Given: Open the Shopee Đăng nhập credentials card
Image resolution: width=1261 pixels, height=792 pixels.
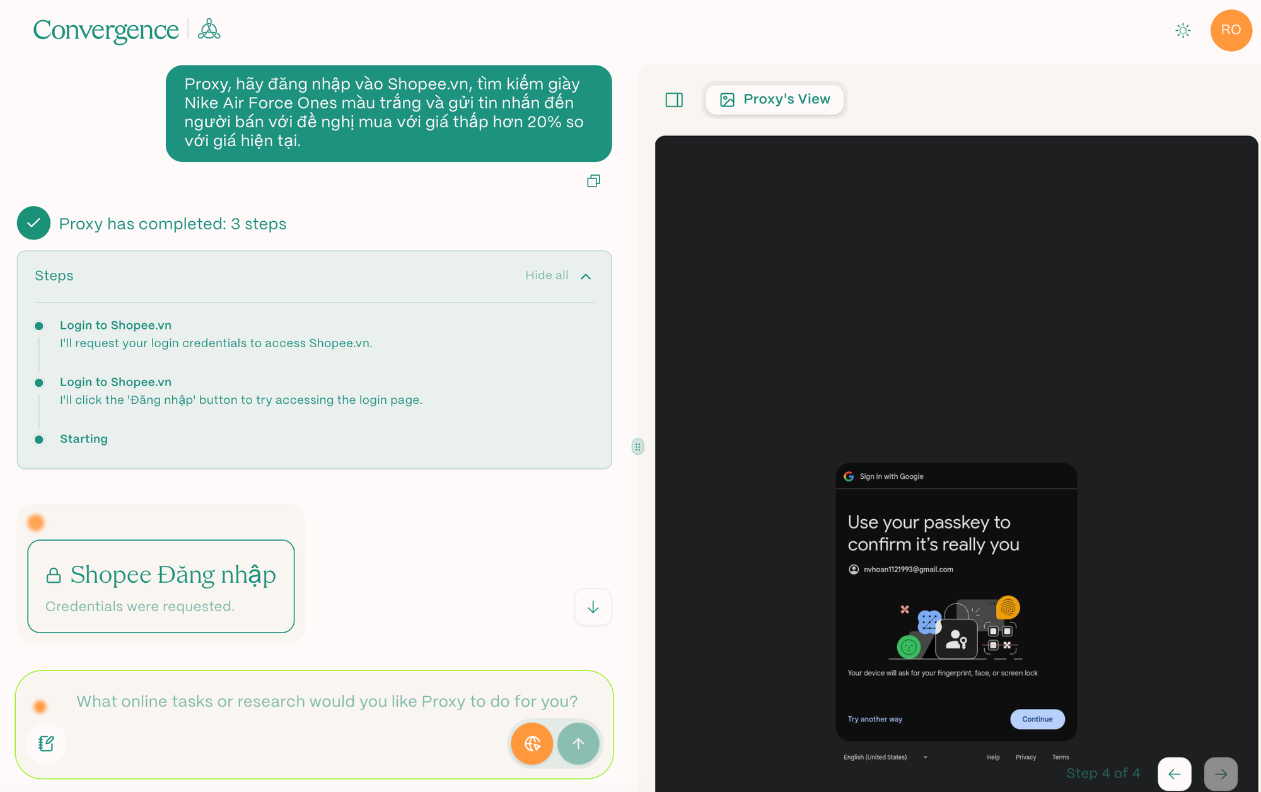Looking at the screenshot, I should click(x=161, y=586).
